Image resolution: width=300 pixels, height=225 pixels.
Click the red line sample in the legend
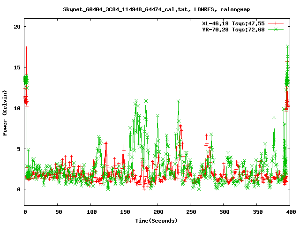[x=276, y=23]
